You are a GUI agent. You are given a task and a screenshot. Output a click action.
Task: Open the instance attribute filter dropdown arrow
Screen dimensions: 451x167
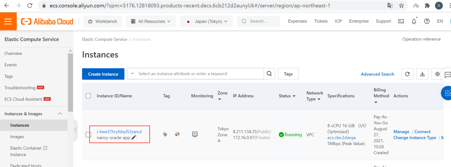coord(132,74)
